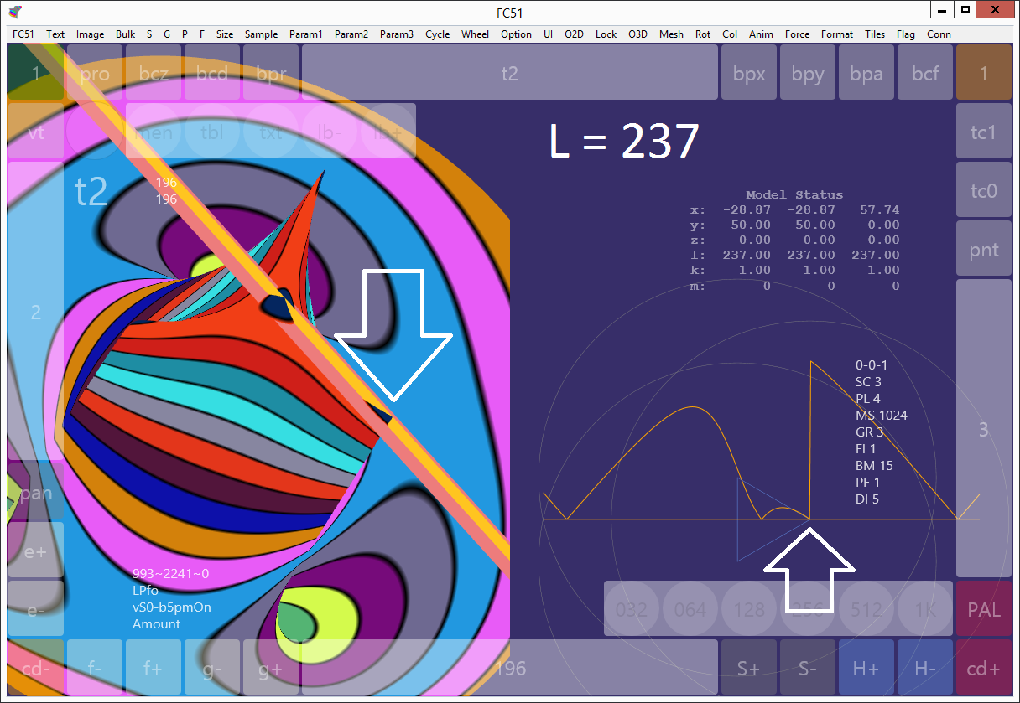Click the e- button

point(36,609)
